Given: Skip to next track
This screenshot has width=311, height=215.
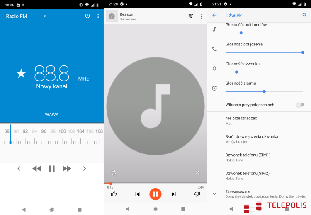Looking at the screenshot, I should [x=174, y=194].
